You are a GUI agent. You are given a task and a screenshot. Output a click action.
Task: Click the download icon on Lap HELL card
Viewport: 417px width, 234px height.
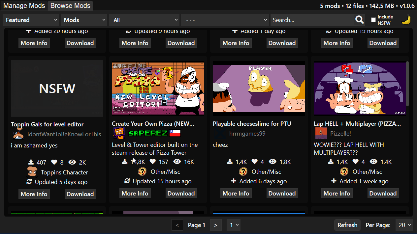click(x=331, y=162)
